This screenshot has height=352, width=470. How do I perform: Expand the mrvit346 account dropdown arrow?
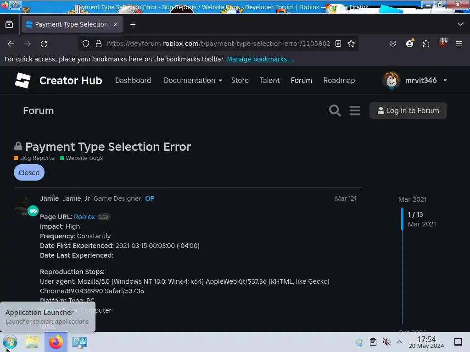click(x=445, y=81)
